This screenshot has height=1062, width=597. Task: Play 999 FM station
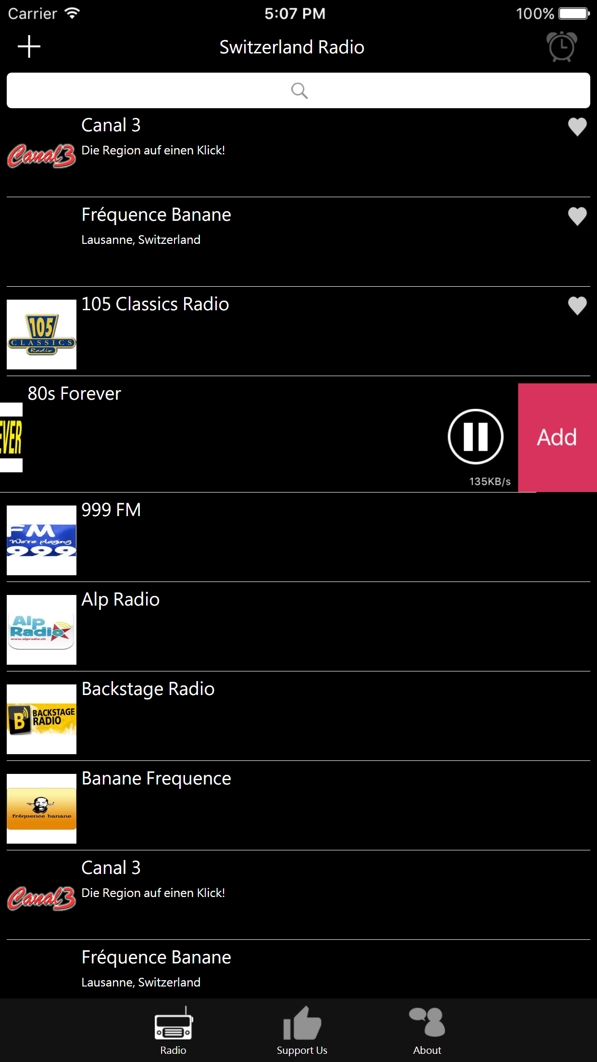click(x=298, y=537)
